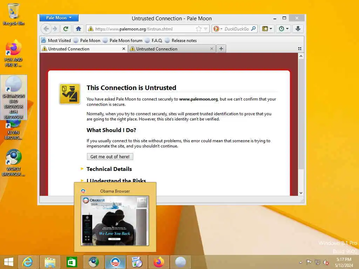The width and height of the screenshot is (359, 269).
Task: Select the Recycle Bin desktop icon
Action: (x=14, y=14)
